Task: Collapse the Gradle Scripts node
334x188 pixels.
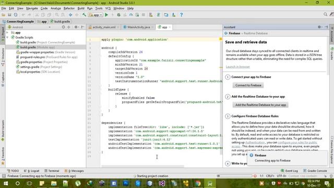Action: pos(7,38)
